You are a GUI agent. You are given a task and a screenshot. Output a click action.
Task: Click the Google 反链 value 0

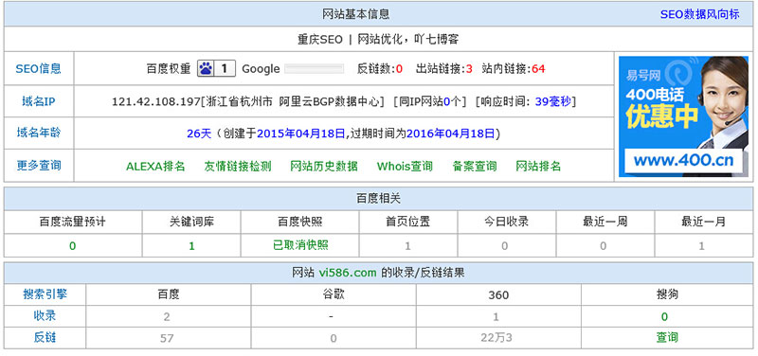pos(334,338)
